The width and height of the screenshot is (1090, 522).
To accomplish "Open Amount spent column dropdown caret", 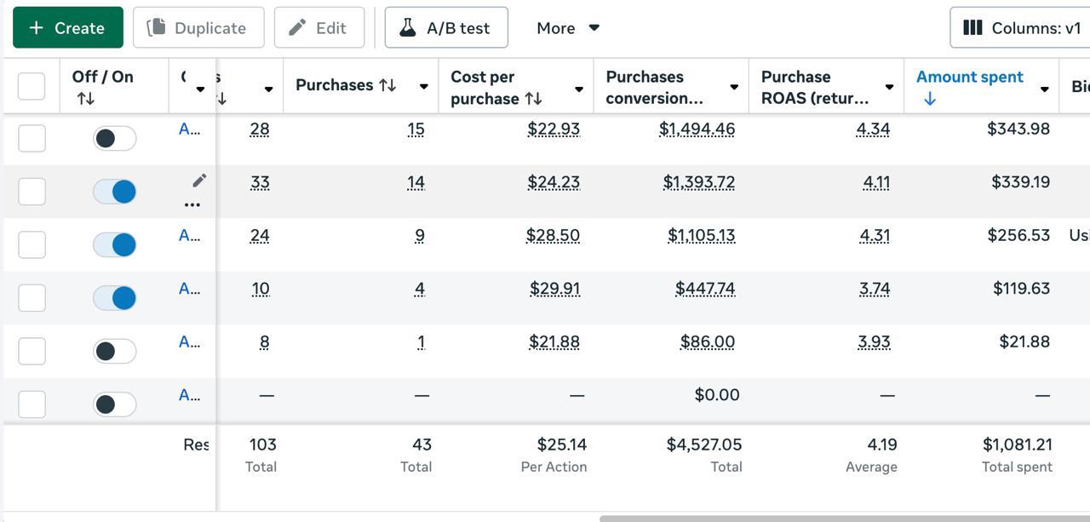I will [1044, 89].
